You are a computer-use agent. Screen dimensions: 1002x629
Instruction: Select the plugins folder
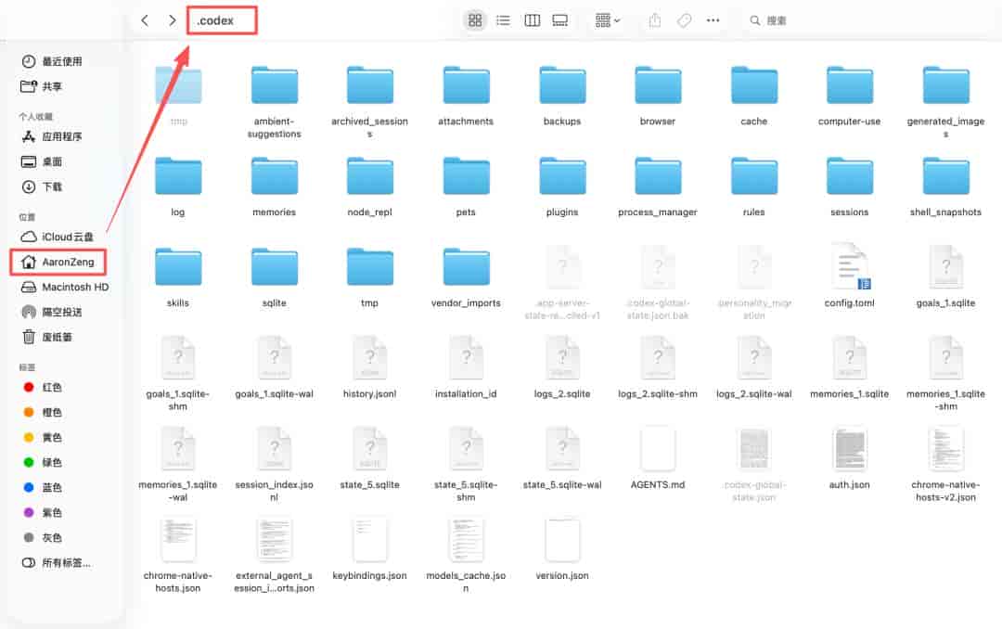click(562, 186)
